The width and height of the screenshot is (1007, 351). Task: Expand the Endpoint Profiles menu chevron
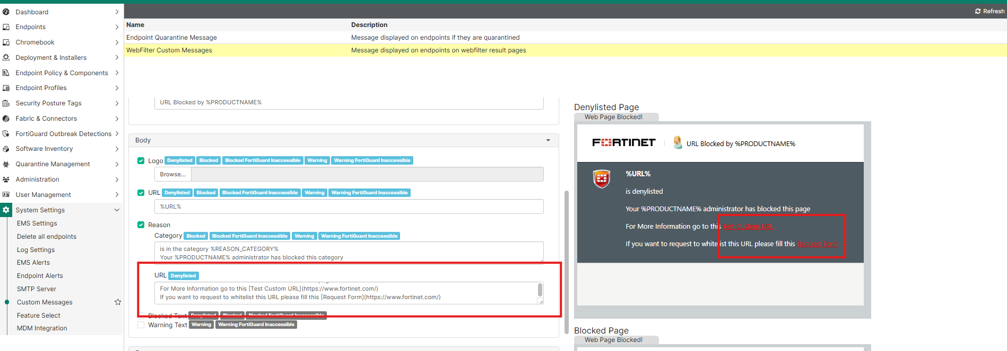click(x=117, y=88)
